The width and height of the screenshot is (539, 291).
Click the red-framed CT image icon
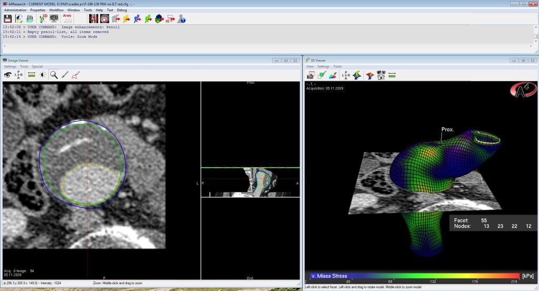coord(94,18)
